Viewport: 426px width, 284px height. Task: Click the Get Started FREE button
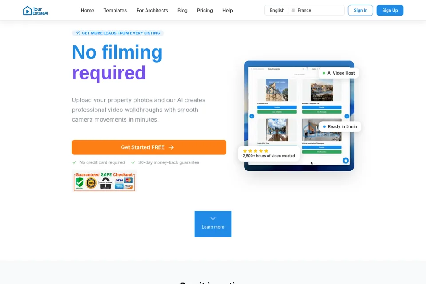pyautogui.click(x=149, y=147)
